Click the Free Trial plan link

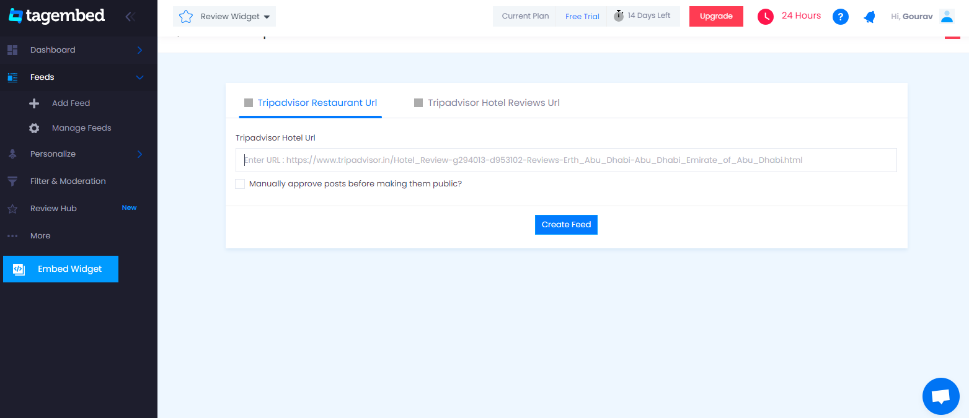coord(582,17)
